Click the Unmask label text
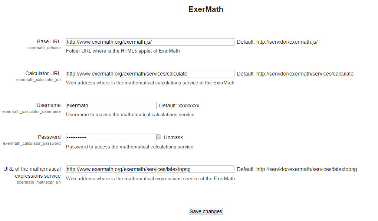Screen dimensions: 378x221 [x=173, y=137]
